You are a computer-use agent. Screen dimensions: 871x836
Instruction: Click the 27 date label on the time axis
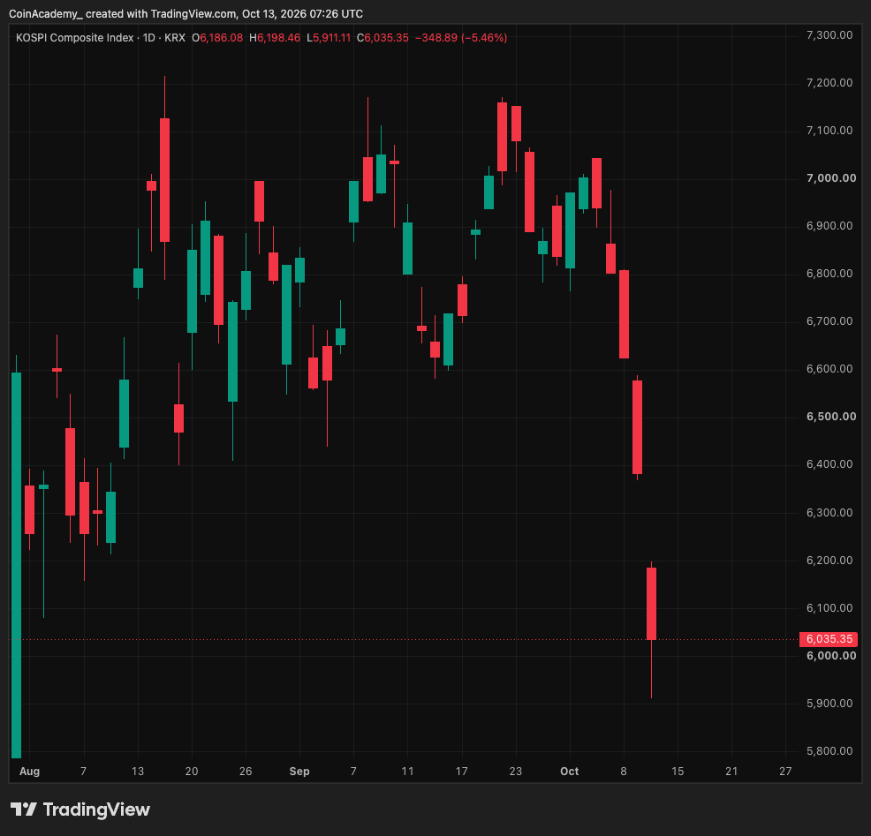(785, 771)
